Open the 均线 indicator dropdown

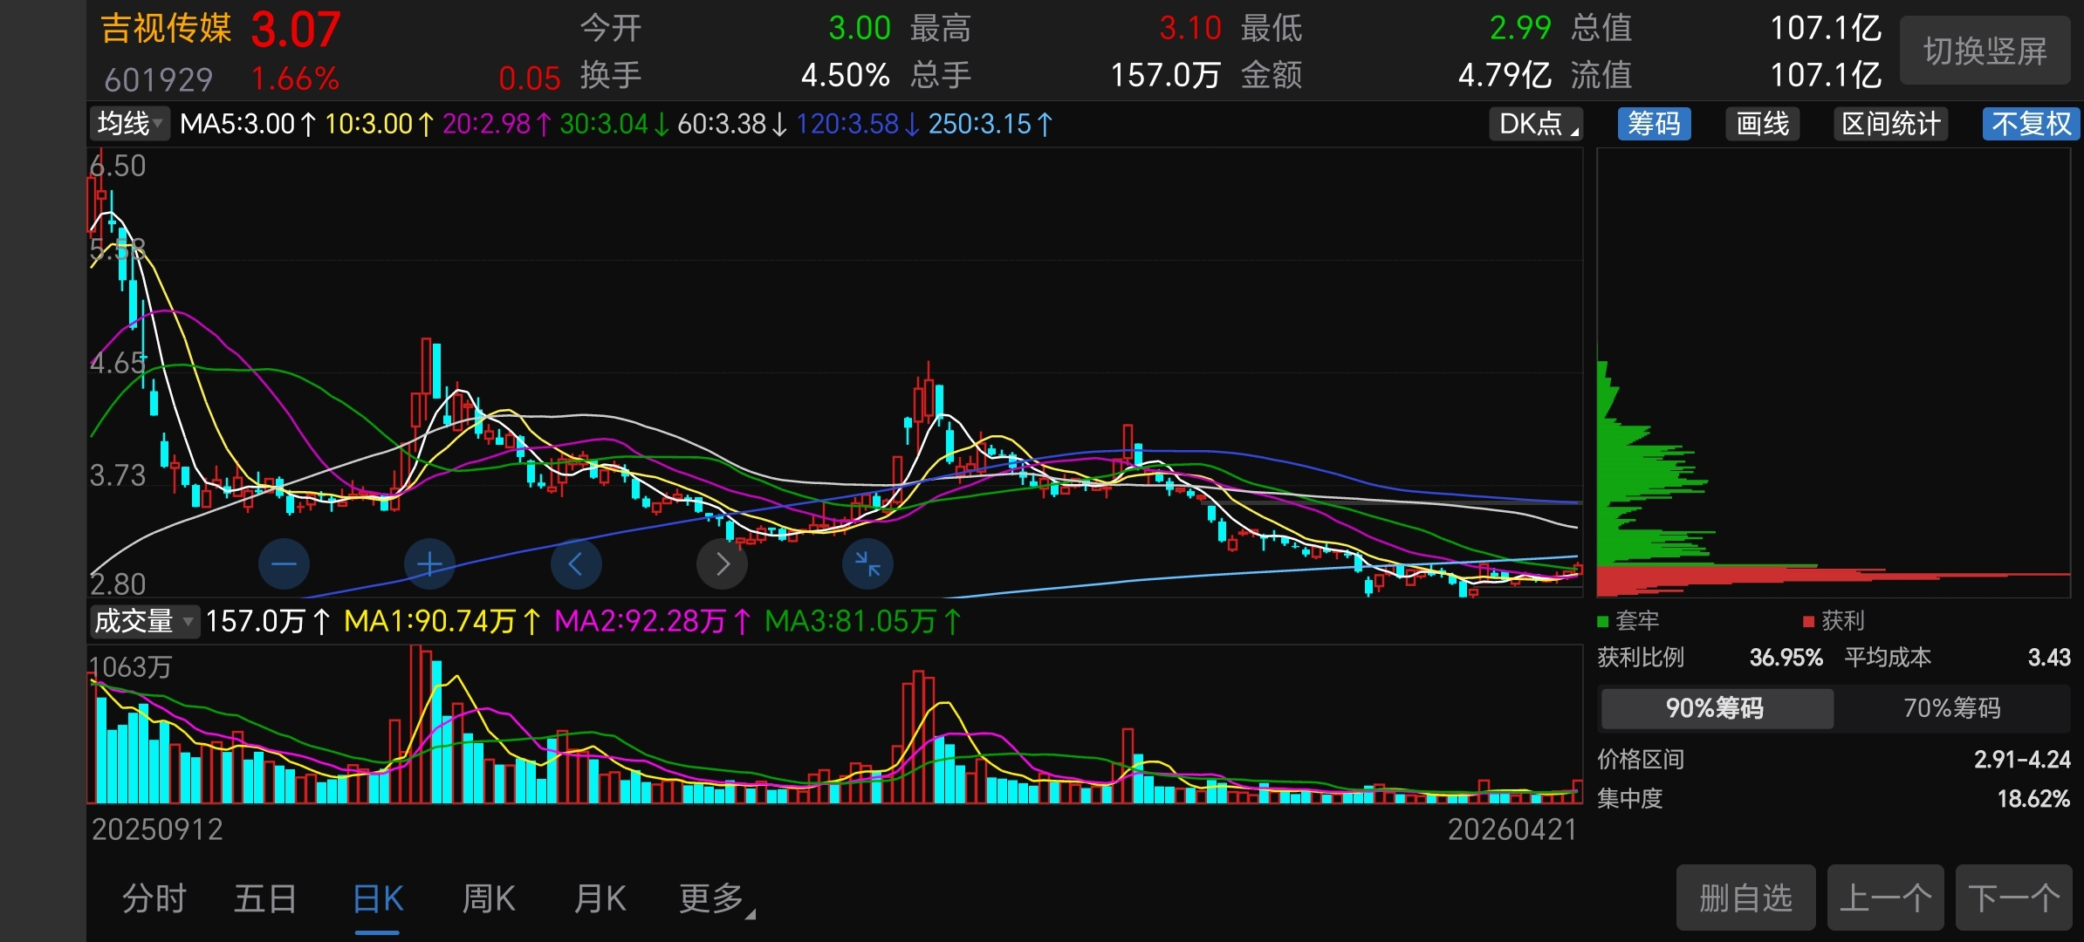[130, 124]
